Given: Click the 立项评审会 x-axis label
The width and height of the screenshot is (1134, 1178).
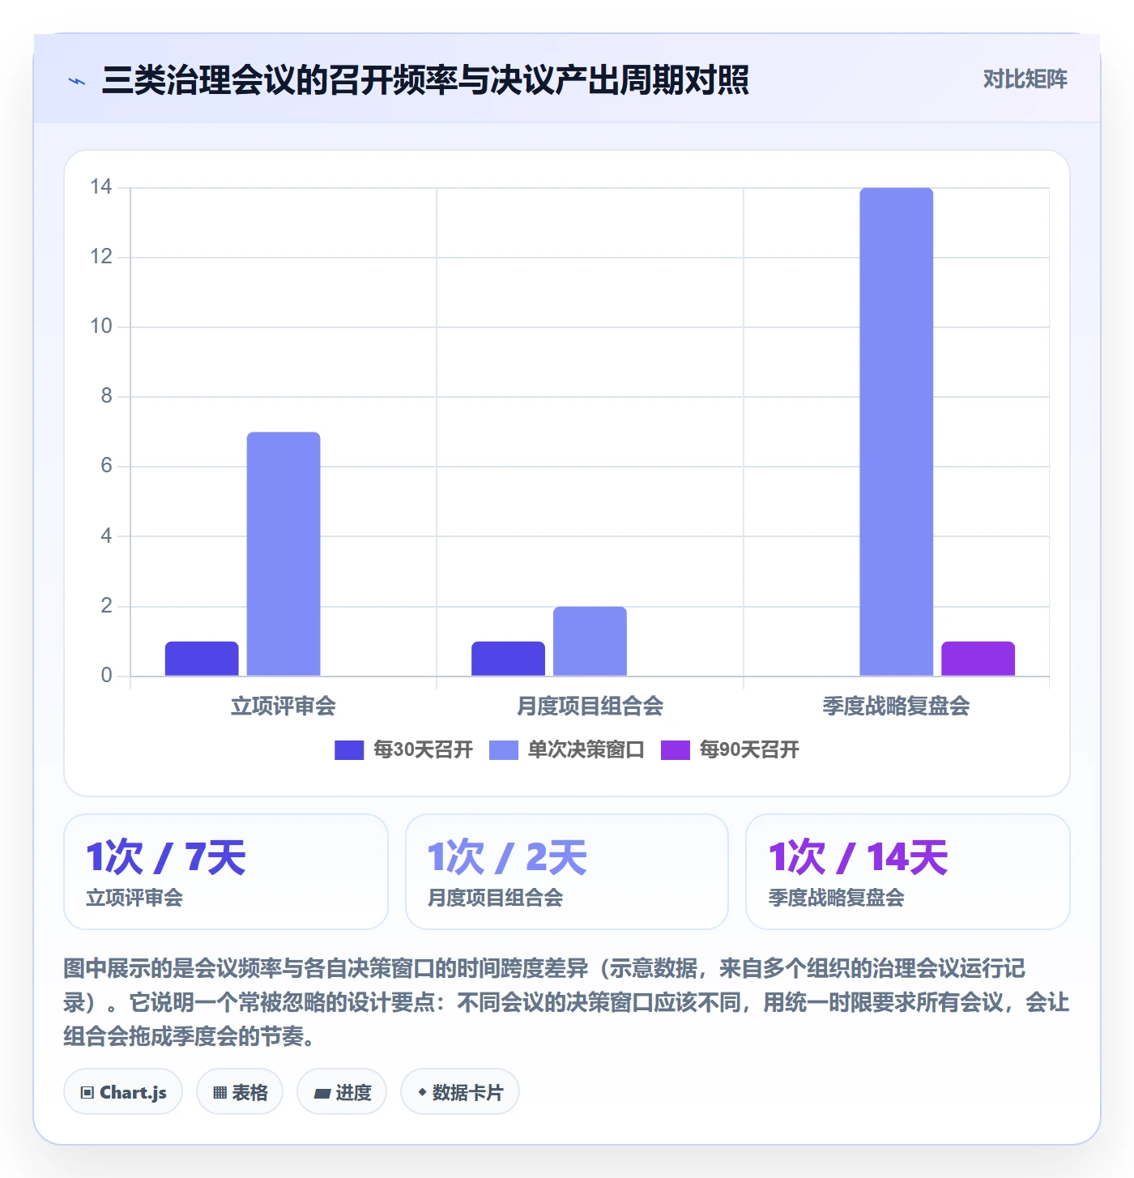Looking at the screenshot, I should click(283, 706).
